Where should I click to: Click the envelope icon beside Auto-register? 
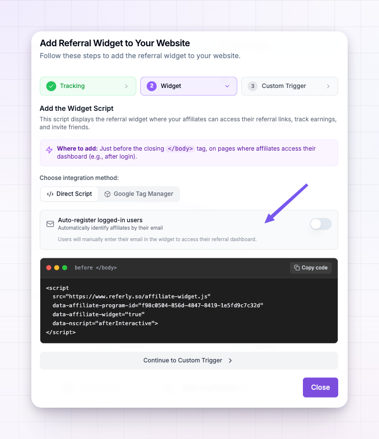coord(50,224)
